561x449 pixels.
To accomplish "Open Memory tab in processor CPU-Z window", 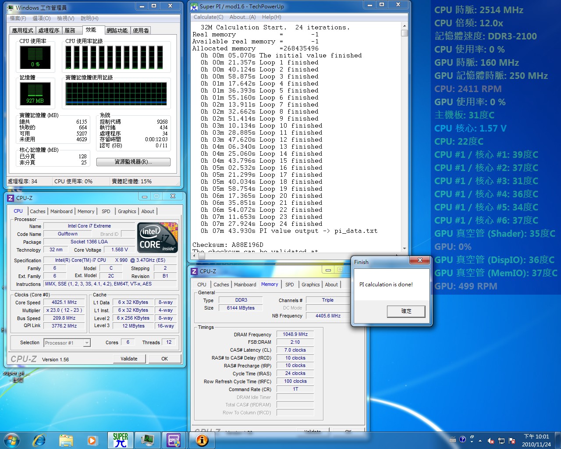I will (86, 211).
